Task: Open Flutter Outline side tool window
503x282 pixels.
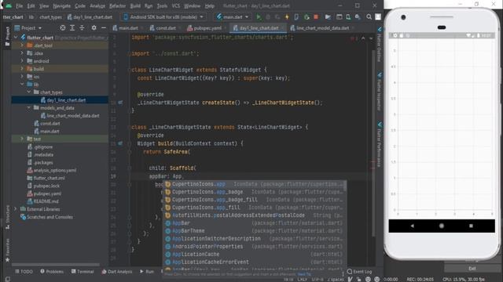Action: tap(379, 44)
